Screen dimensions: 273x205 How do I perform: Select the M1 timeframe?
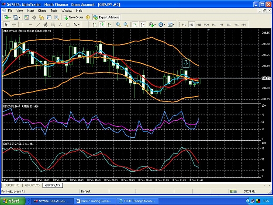[184, 25]
